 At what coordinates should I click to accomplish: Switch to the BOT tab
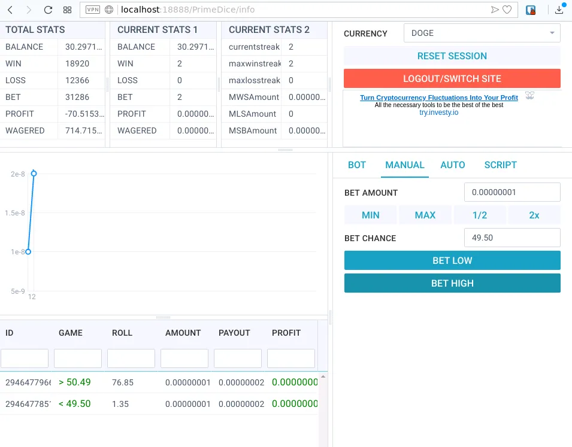pyautogui.click(x=357, y=165)
